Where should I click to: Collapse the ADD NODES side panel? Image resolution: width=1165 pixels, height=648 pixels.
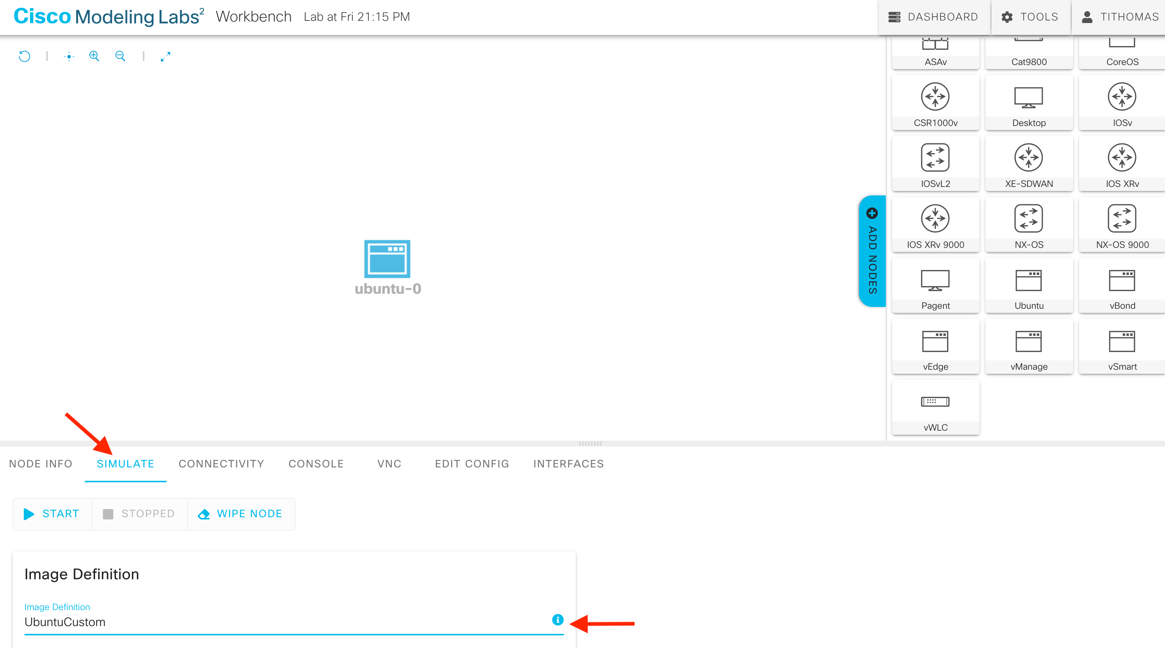tap(872, 252)
